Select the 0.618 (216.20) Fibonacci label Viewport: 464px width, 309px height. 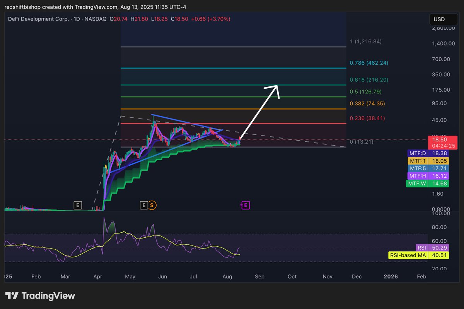[x=369, y=80]
